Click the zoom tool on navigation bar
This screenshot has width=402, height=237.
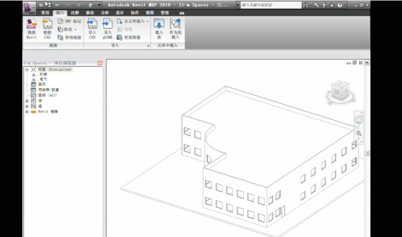(x=358, y=133)
